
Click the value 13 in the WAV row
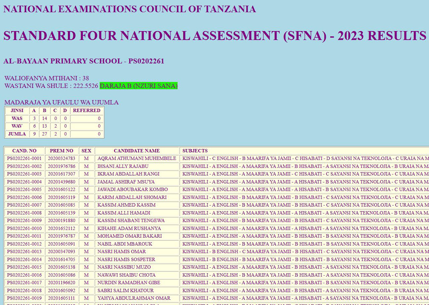(45, 126)
